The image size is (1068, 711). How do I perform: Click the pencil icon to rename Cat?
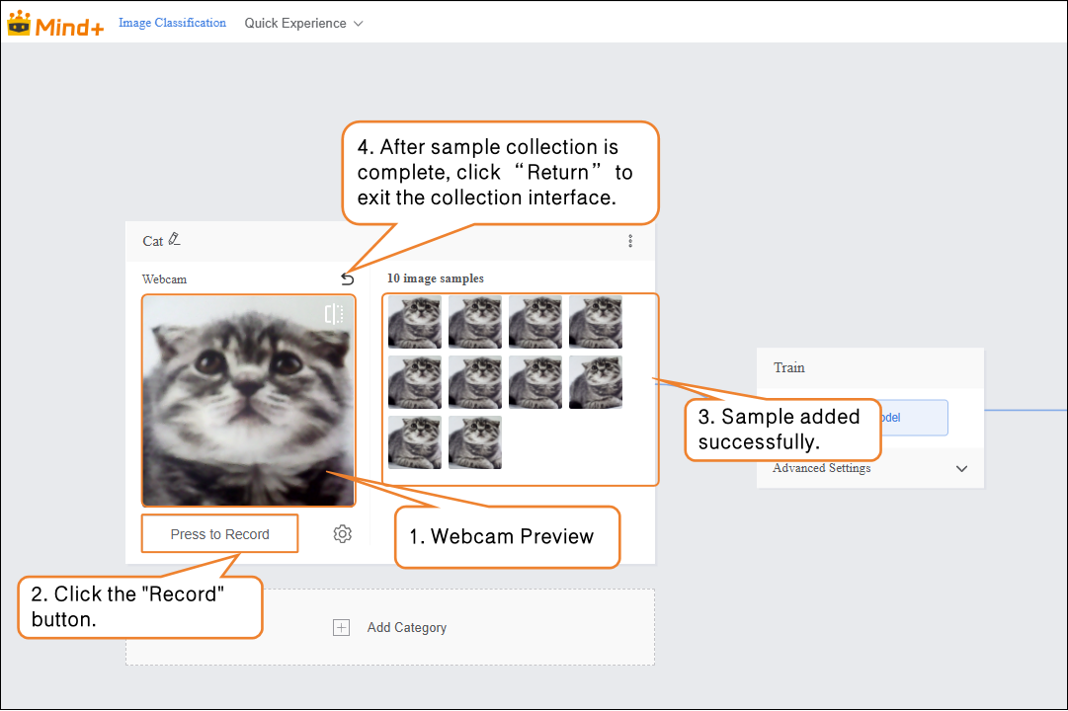click(175, 240)
